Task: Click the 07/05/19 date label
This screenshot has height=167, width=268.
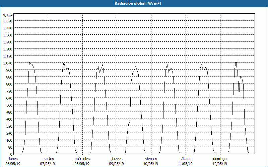Action: pos(48,164)
